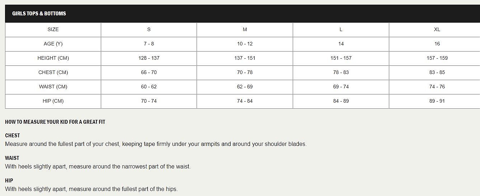480x196 pixels.
Task: Click the HIP measuring instructions heading
Action: pos(9,181)
